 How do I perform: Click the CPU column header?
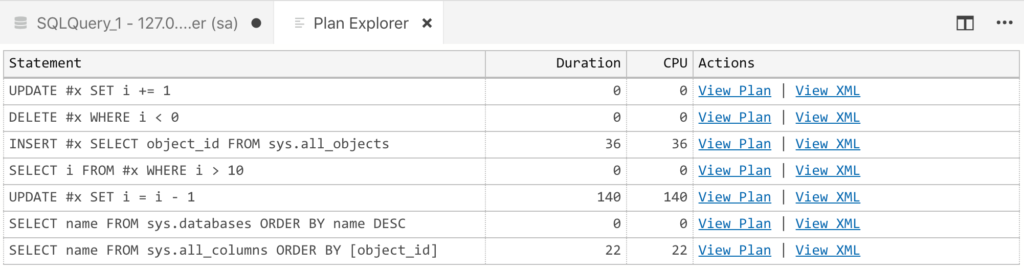[675, 63]
